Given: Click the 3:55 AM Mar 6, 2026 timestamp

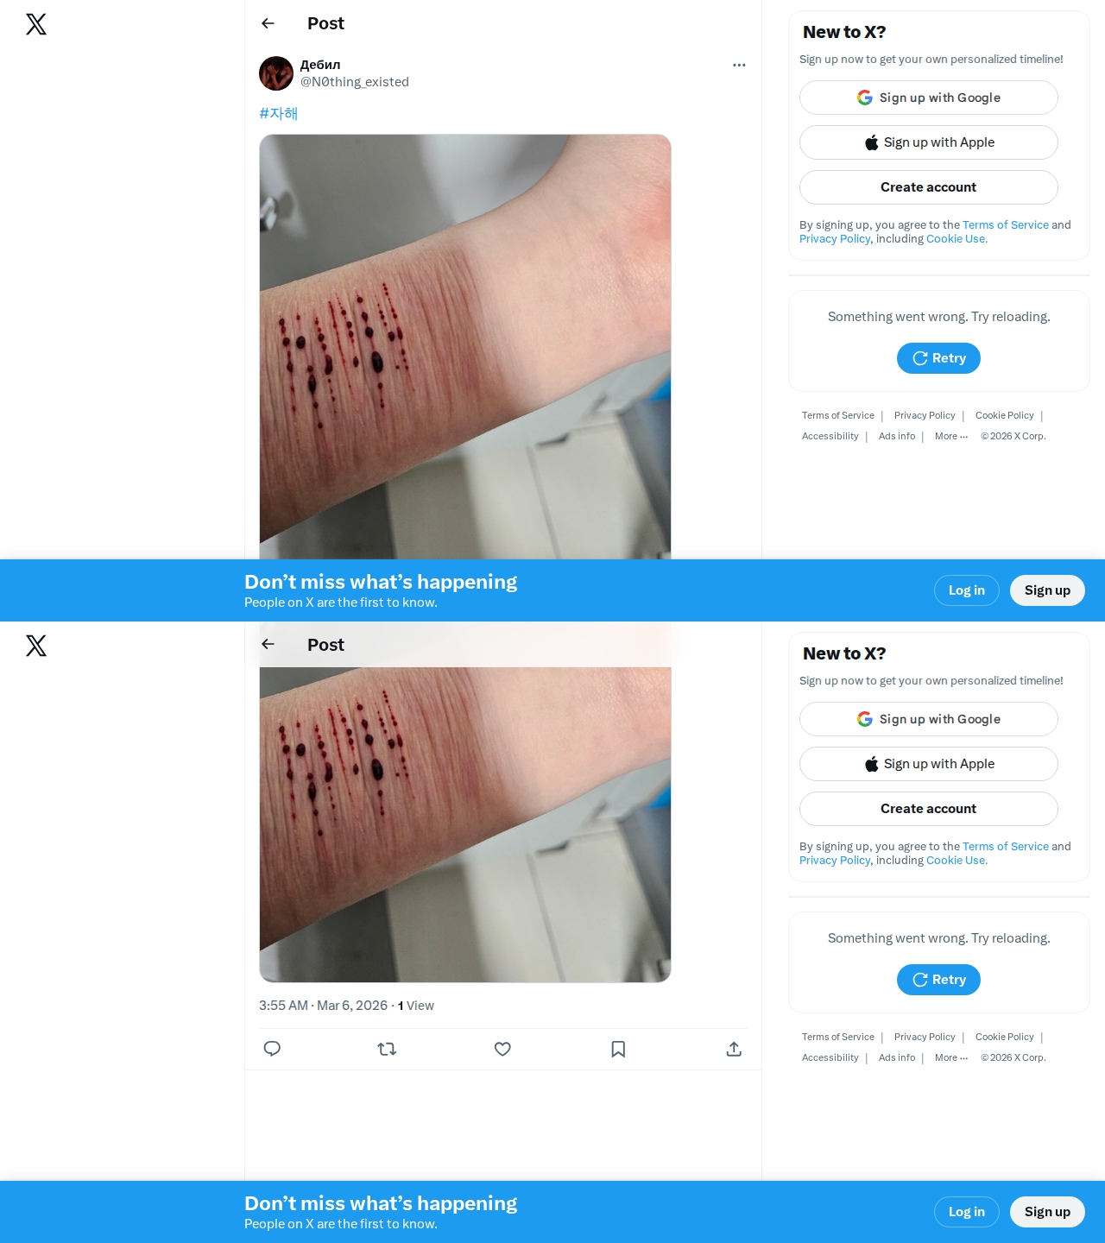Looking at the screenshot, I should click(323, 1006).
